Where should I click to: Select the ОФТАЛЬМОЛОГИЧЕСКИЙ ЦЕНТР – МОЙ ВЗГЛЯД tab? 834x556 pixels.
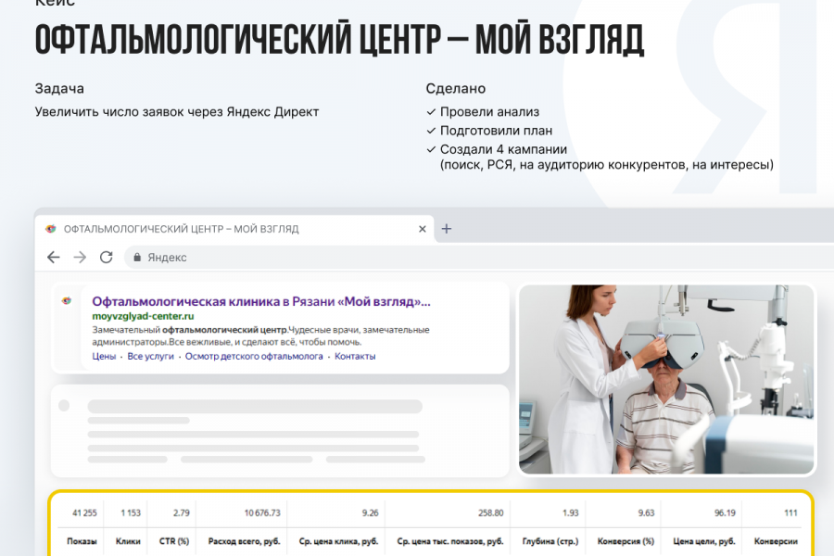[234, 229]
